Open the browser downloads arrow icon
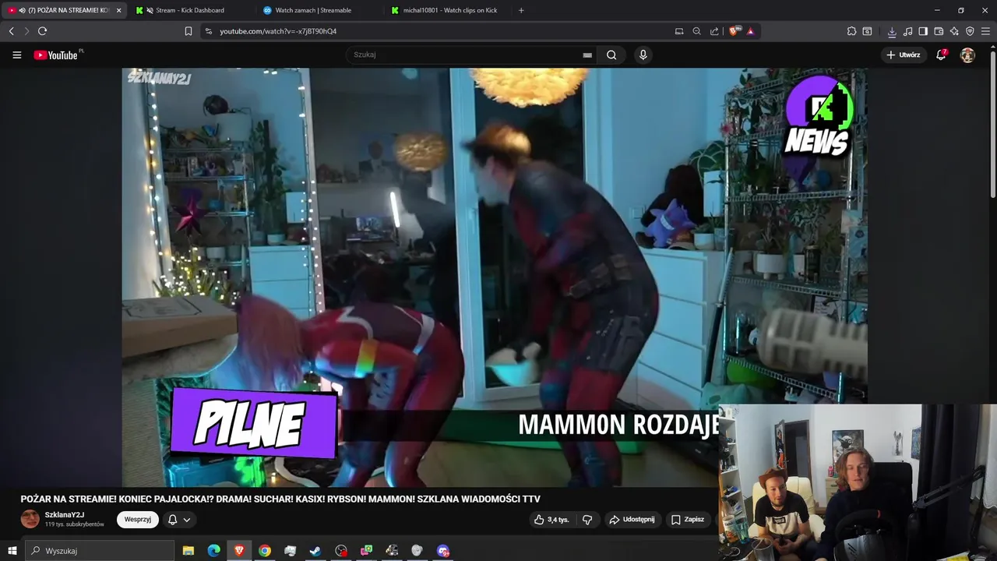Image resolution: width=997 pixels, height=561 pixels. tap(892, 31)
